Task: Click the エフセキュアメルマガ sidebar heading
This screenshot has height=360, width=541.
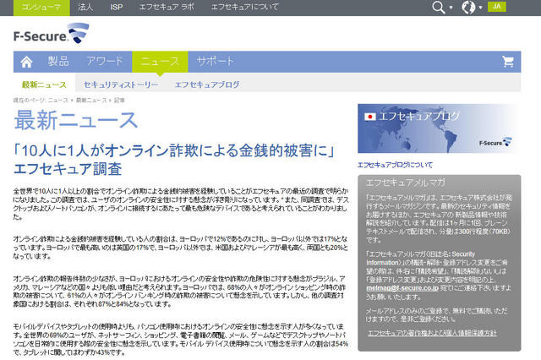Action: (406, 183)
